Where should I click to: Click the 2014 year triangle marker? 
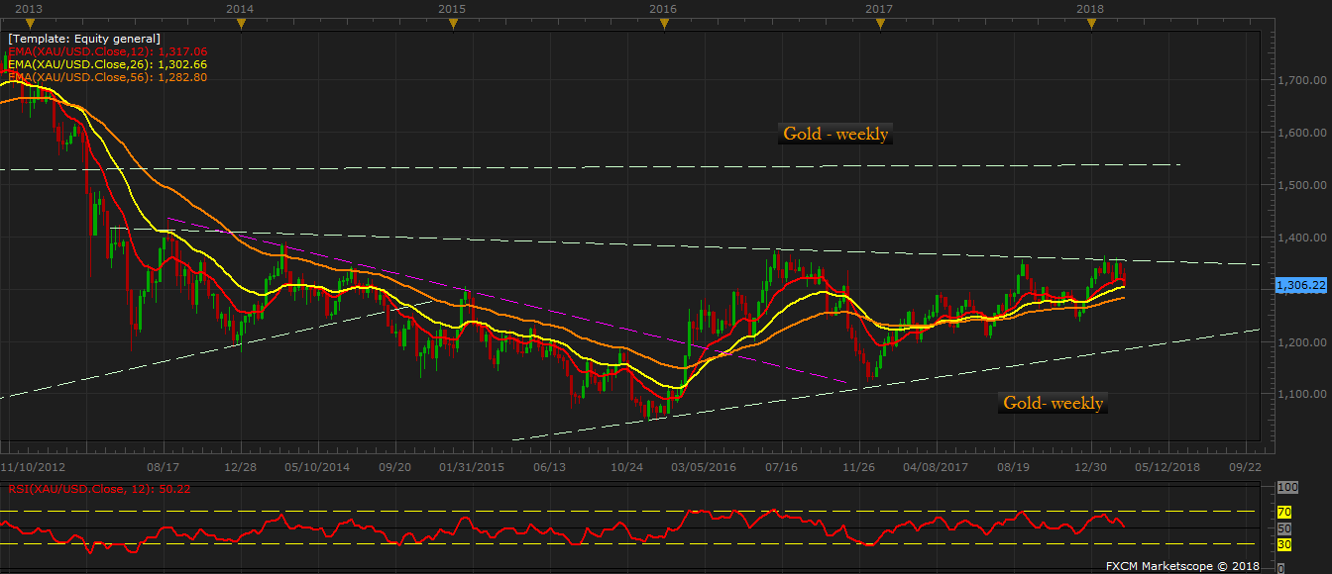240,24
